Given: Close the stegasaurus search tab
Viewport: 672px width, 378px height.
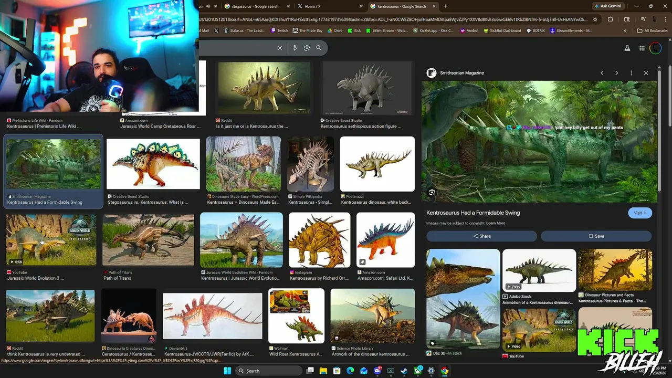Looking at the screenshot, I should [289, 6].
